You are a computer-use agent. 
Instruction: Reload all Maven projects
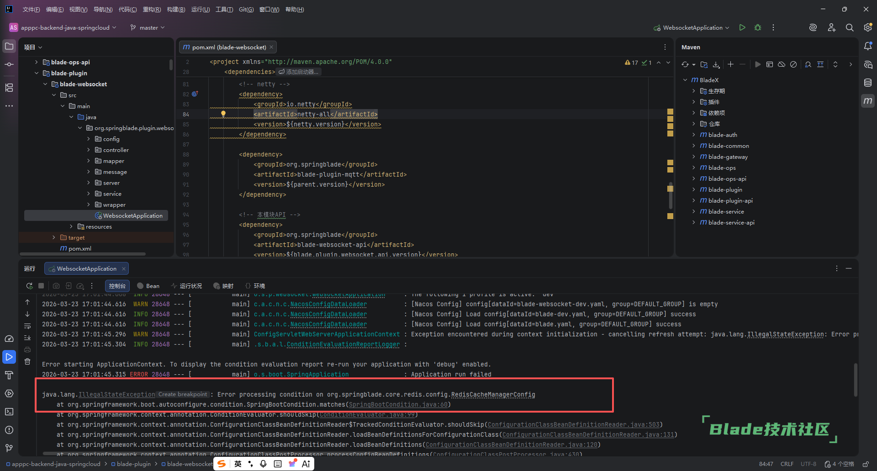coord(685,64)
